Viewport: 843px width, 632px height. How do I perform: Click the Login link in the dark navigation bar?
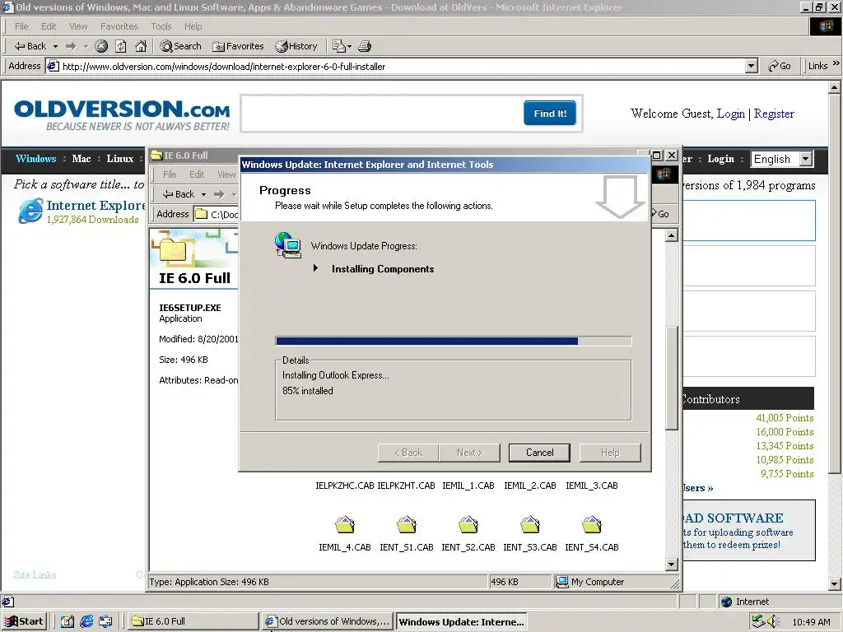720,159
